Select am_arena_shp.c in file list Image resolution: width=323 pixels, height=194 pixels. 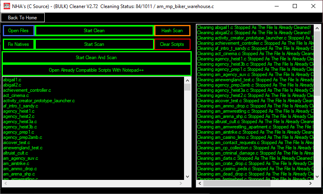point(19,174)
